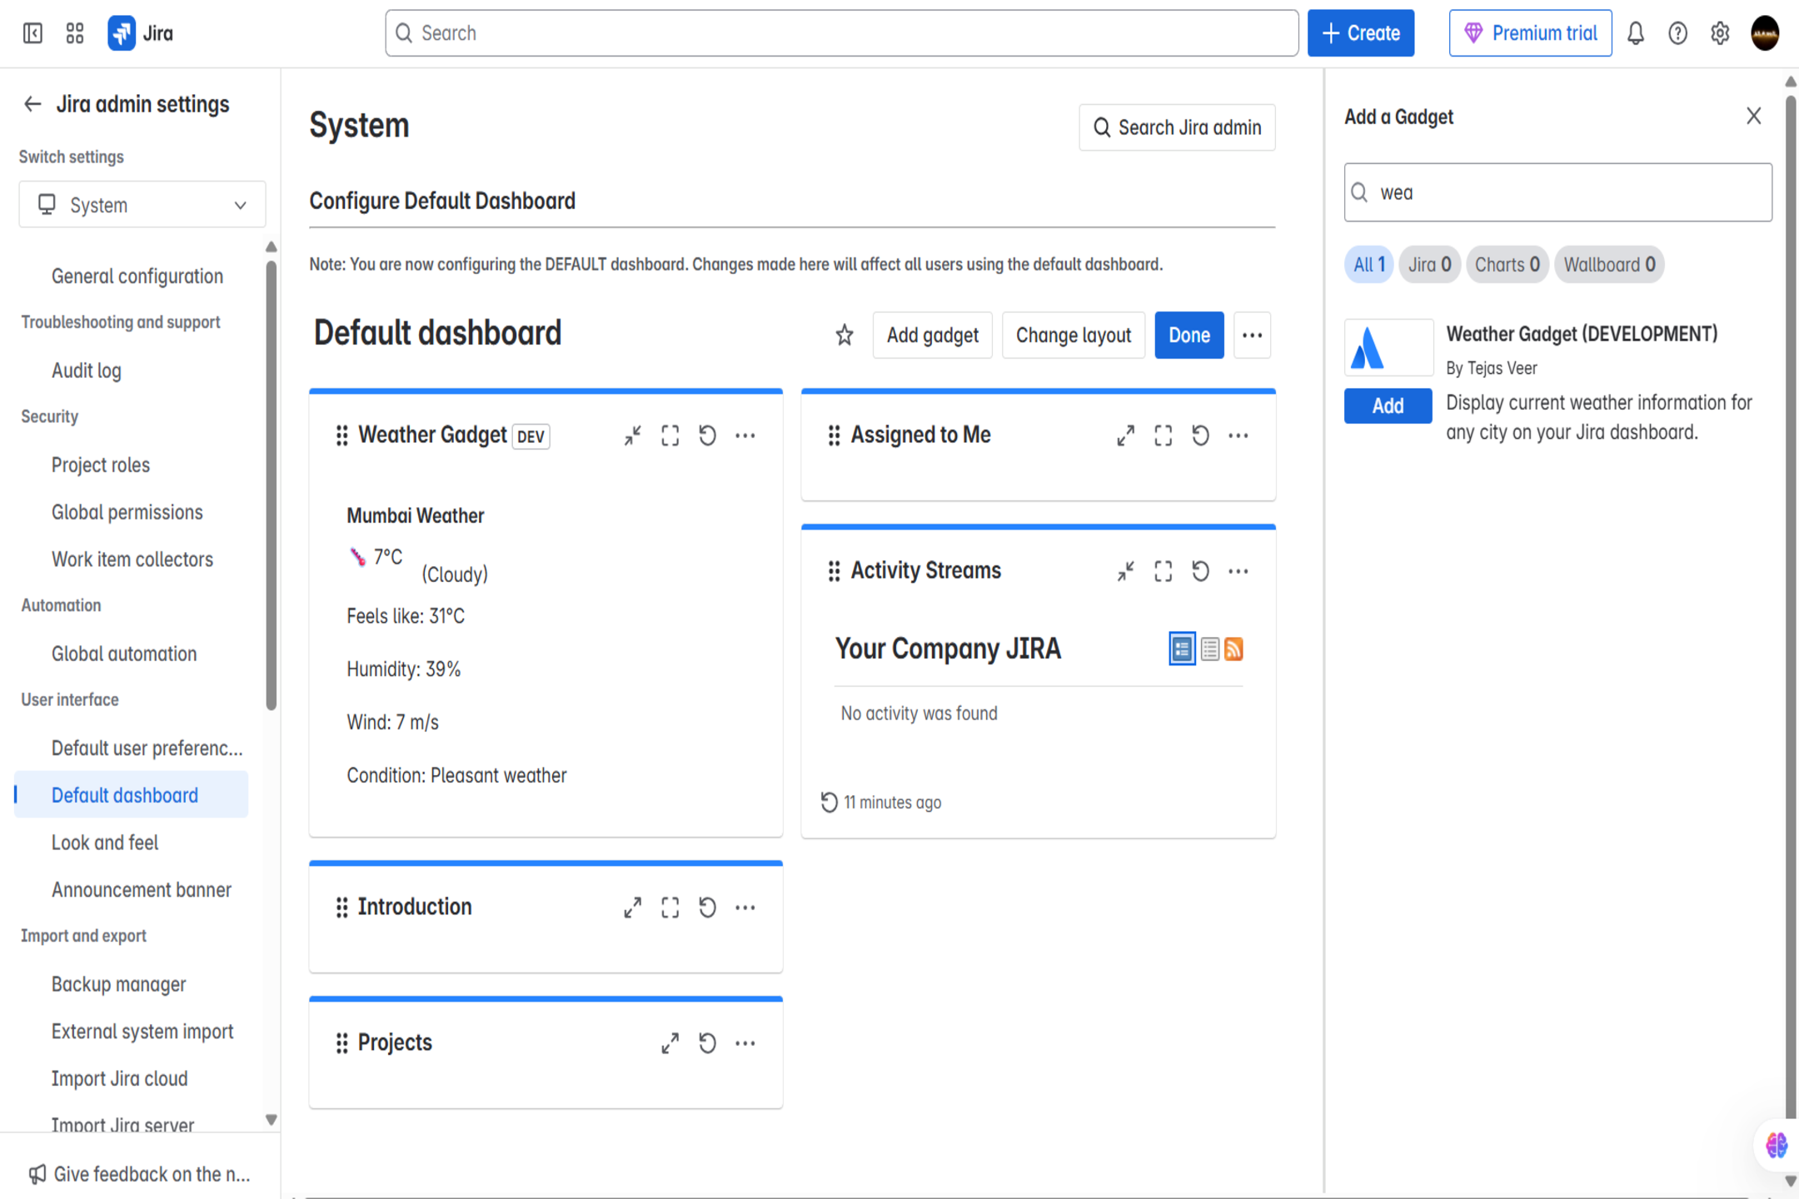Minimize the Weather Gadget
The height and width of the screenshot is (1199, 1799).
coord(632,435)
